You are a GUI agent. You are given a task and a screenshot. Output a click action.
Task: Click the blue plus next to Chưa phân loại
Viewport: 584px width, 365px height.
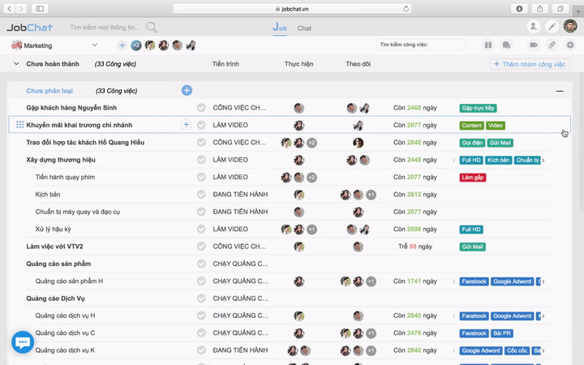(x=187, y=91)
